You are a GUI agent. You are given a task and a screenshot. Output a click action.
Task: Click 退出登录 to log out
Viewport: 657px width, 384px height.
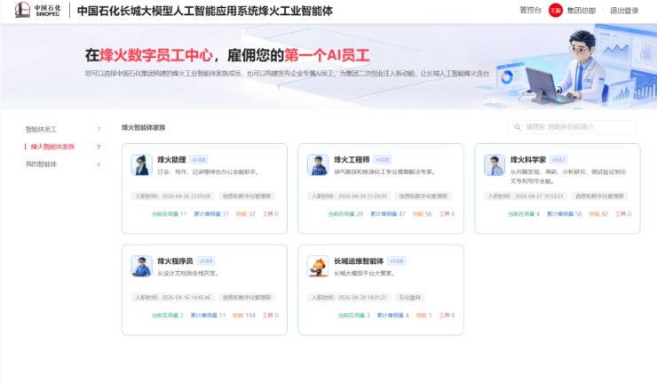[624, 11]
